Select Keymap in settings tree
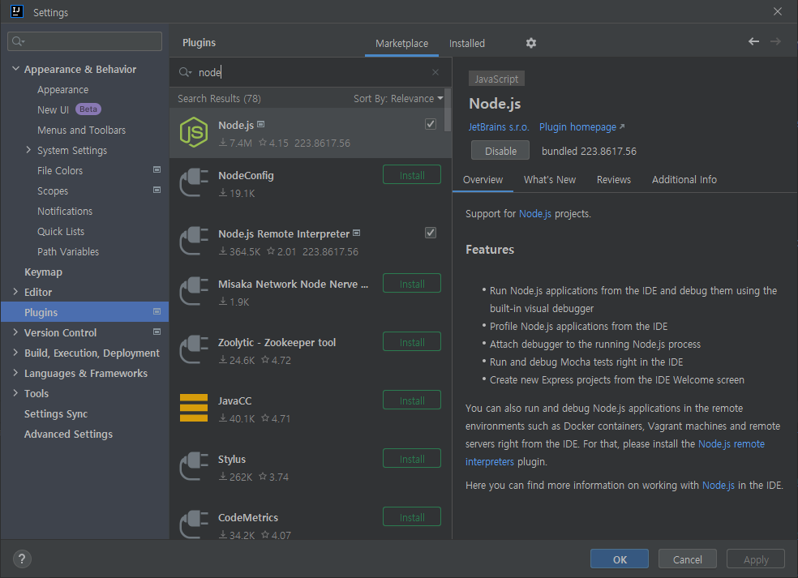Screen dimensions: 798x578 (x=43, y=272)
